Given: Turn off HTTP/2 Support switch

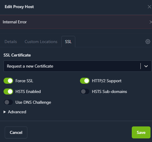Looking at the screenshot, I should 85,81.
